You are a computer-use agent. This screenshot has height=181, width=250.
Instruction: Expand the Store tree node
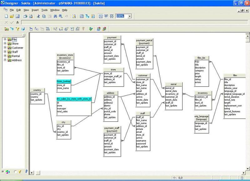click(x=5, y=43)
